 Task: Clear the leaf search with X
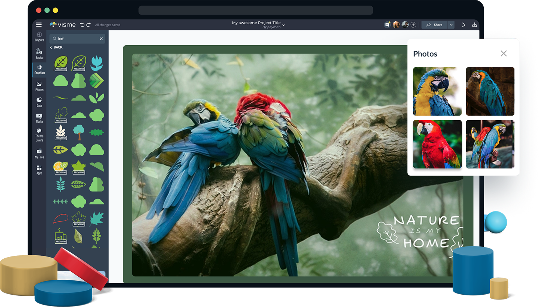101,39
